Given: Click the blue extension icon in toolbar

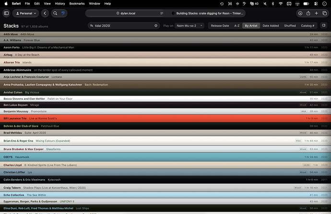Looking at the screenshot, I should click(63, 13).
